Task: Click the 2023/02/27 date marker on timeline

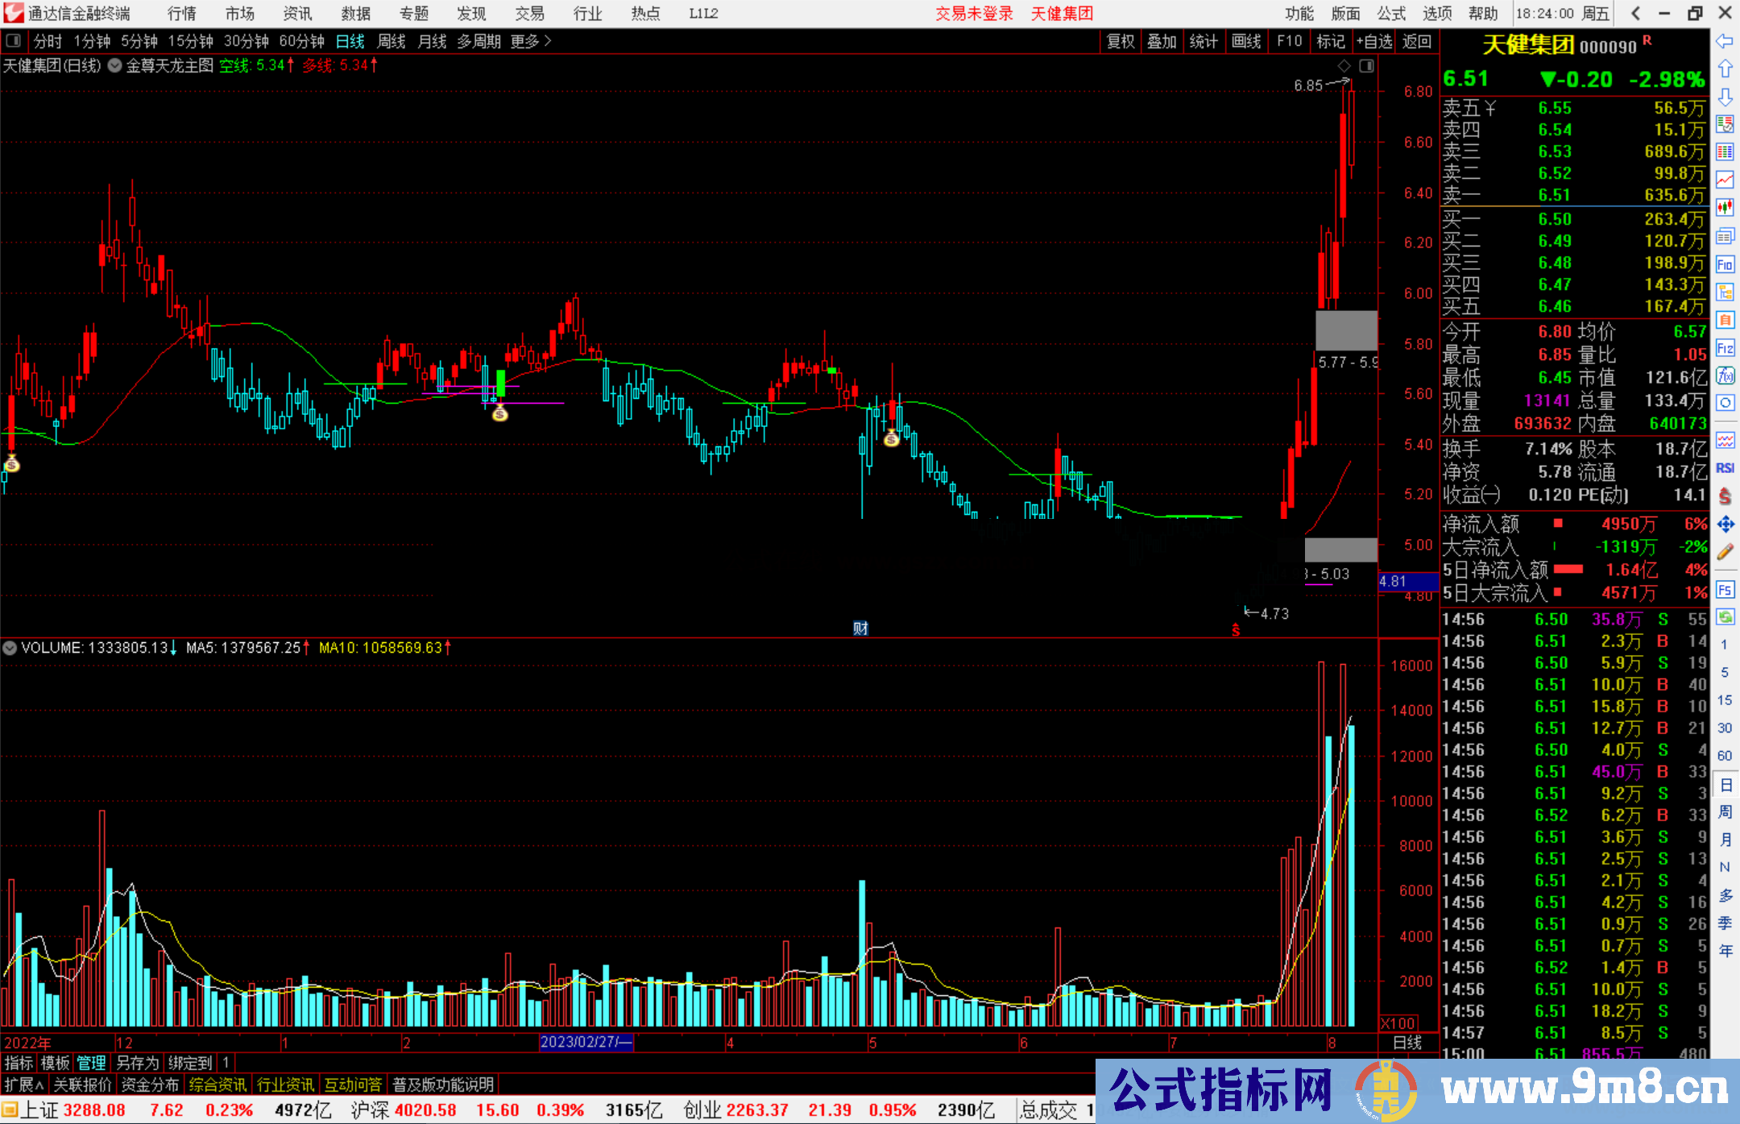Action: pos(586,1043)
